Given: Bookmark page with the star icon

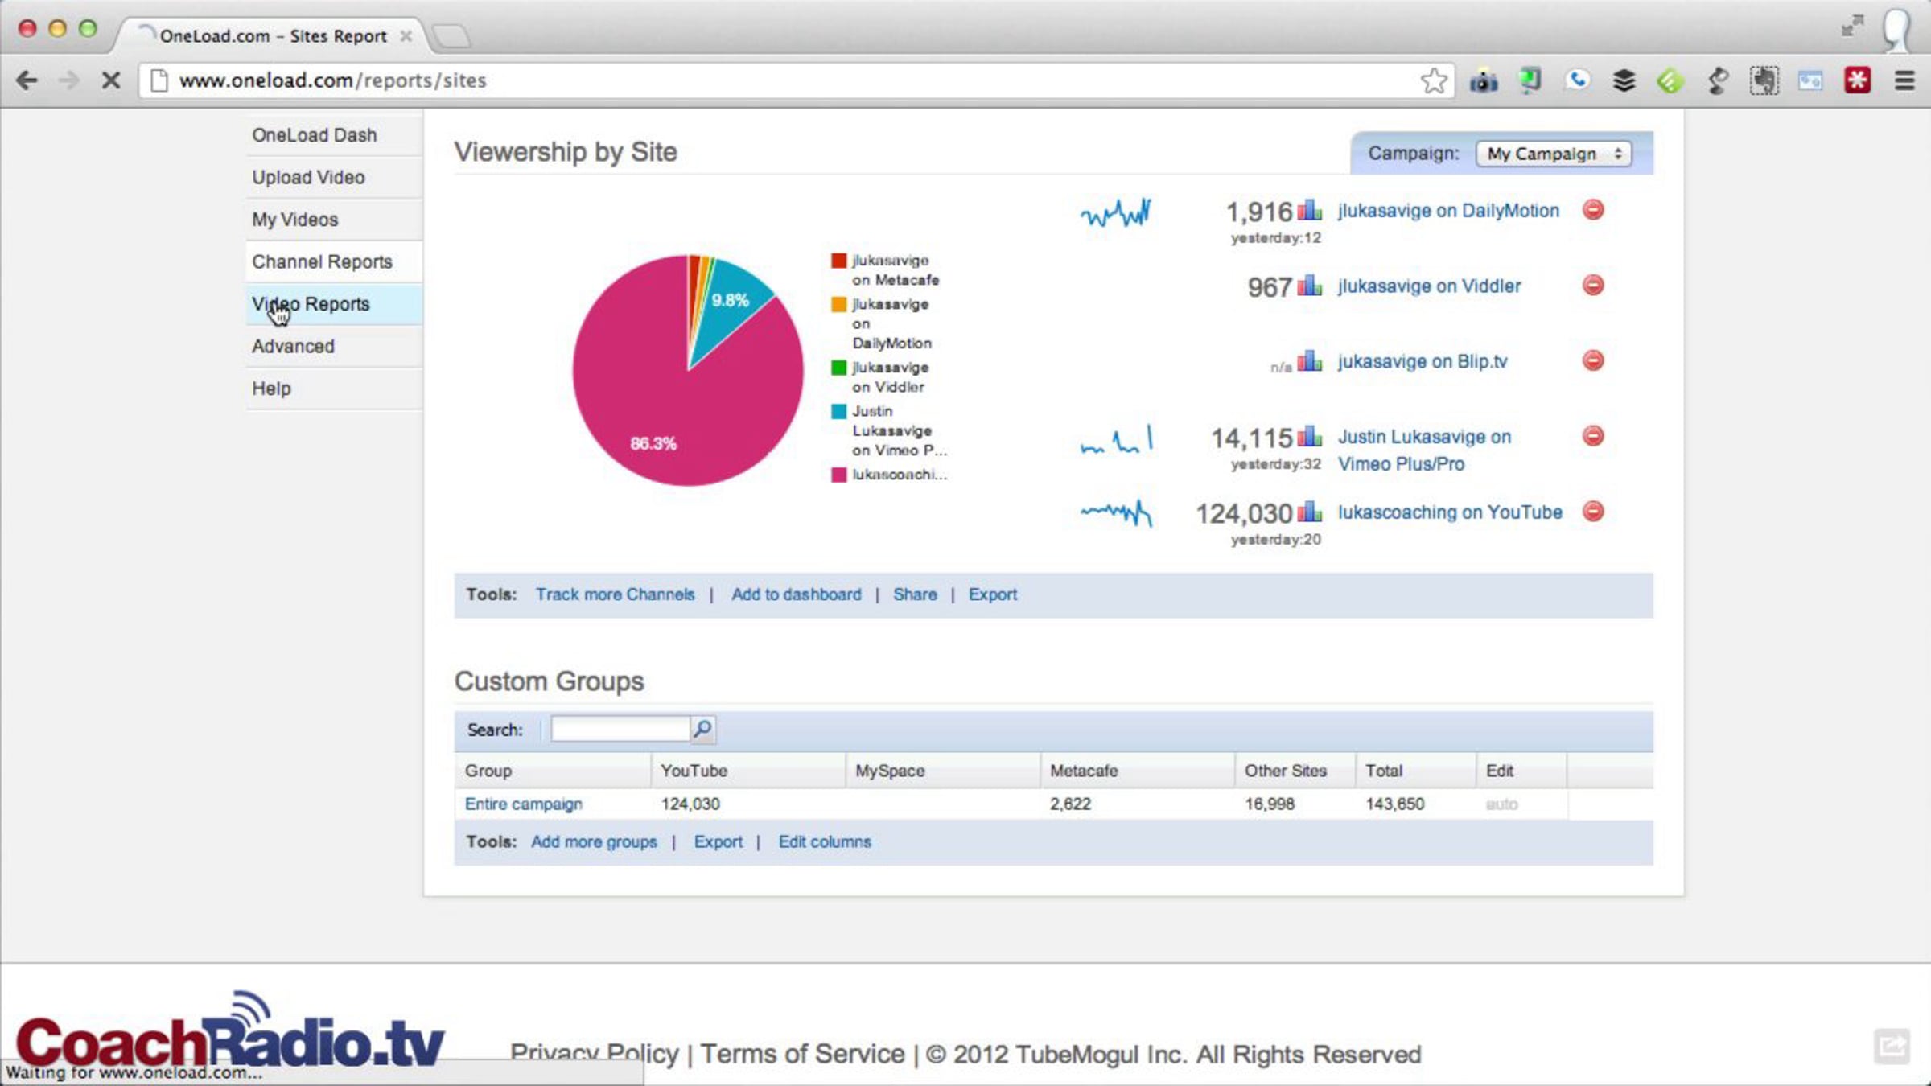Looking at the screenshot, I should 1433,80.
